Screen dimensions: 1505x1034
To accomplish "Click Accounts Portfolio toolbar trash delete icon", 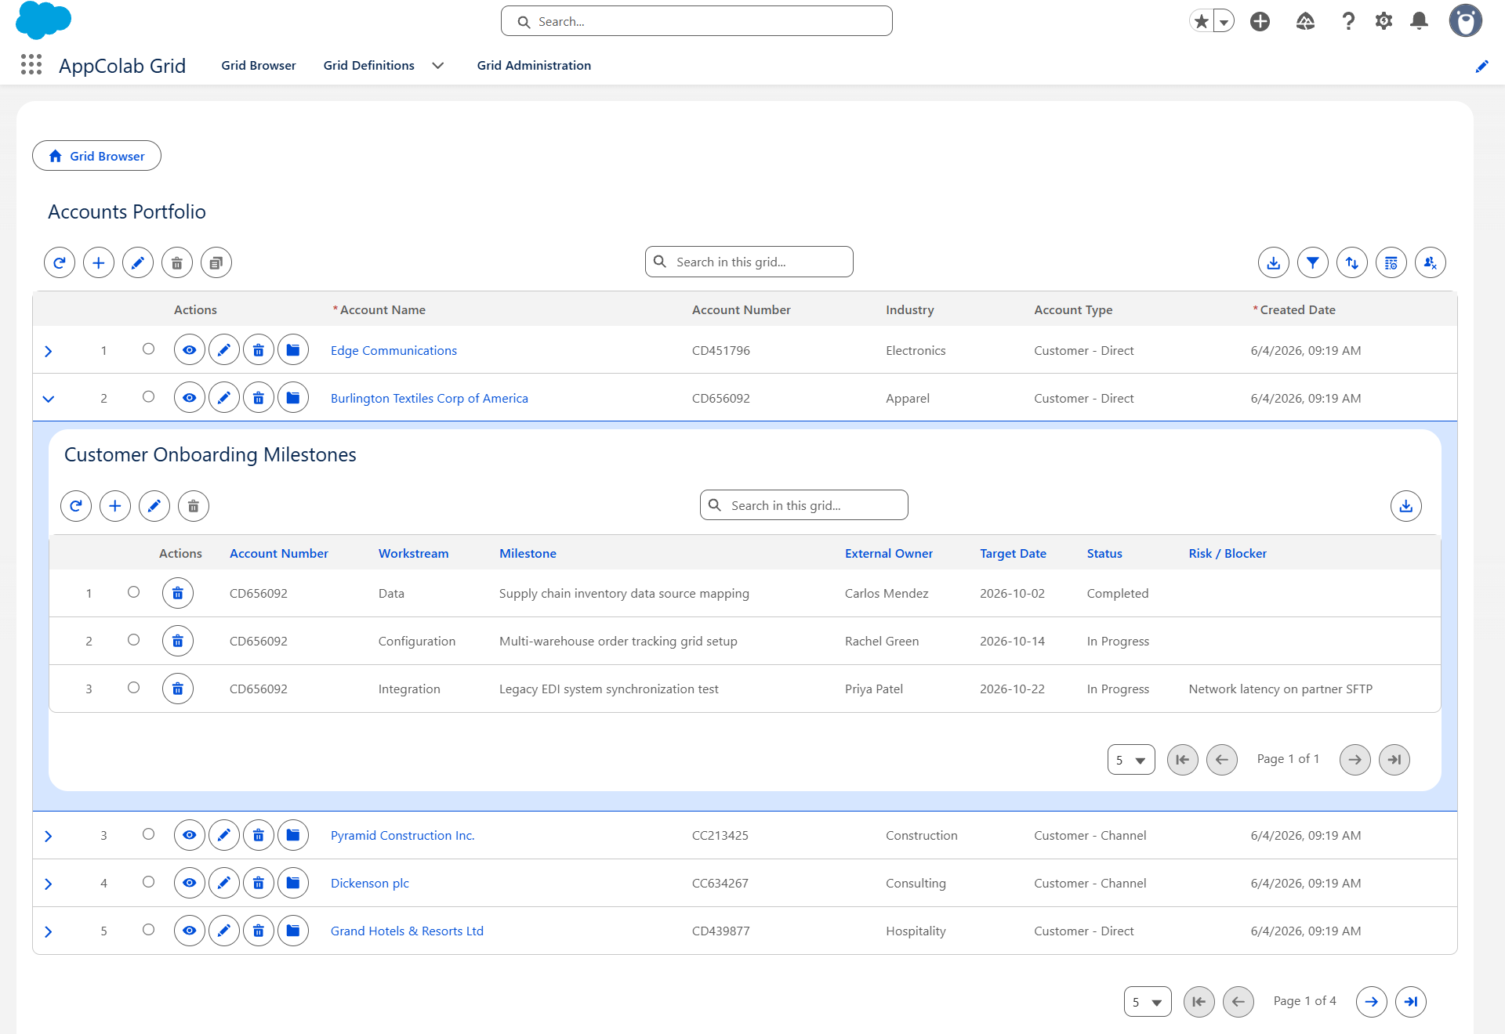I will (177, 263).
